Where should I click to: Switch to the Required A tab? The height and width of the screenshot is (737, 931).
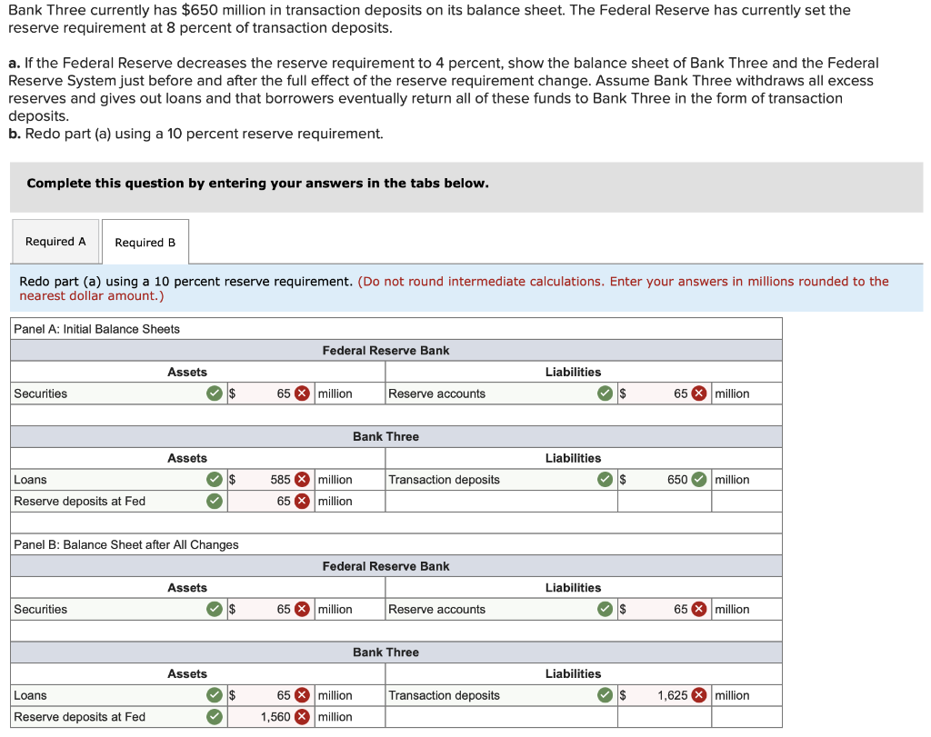click(55, 242)
